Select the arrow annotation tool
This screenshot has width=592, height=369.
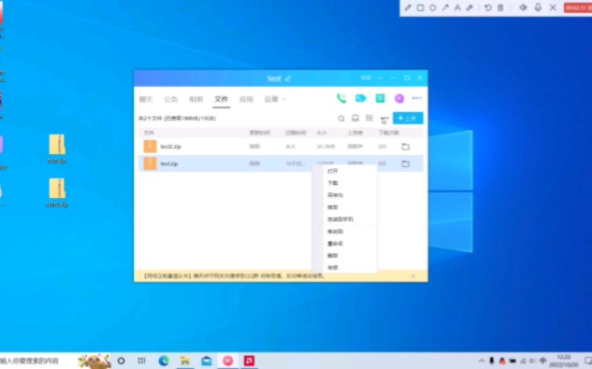click(x=445, y=7)
